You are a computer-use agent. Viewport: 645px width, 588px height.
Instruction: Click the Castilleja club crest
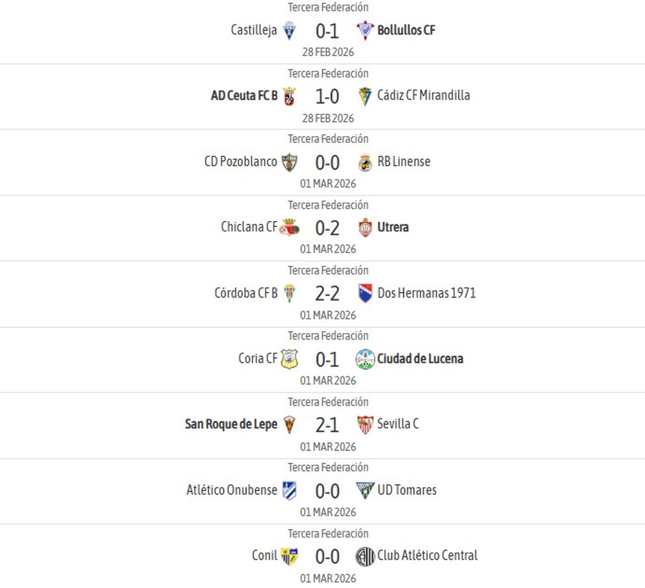coord(289,29)
